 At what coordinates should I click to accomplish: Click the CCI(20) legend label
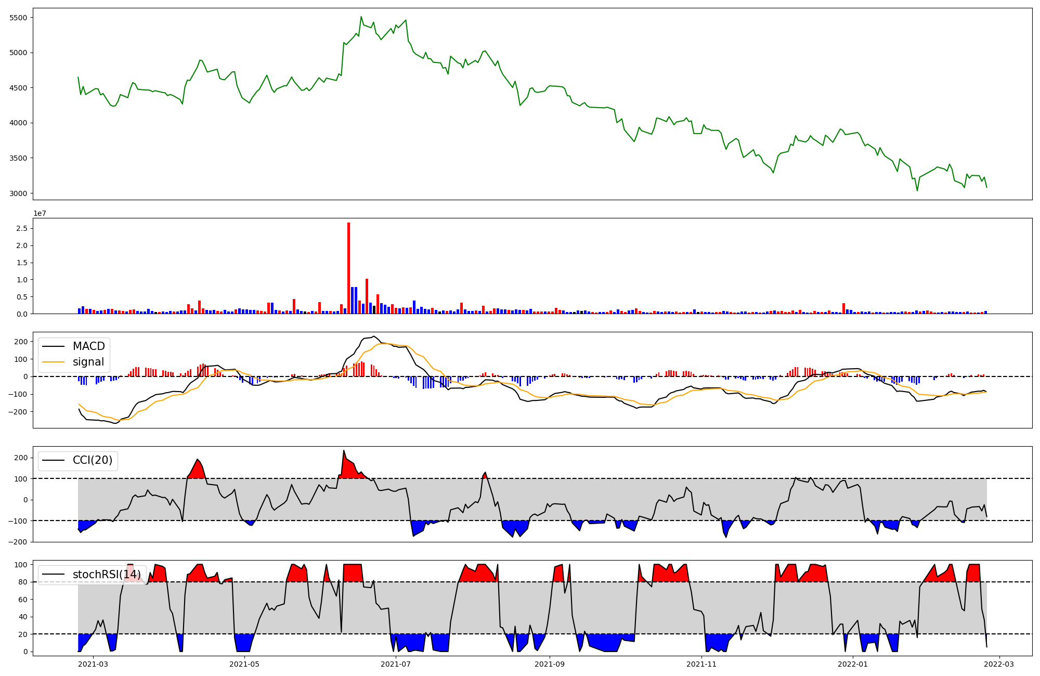pos(93,461)
